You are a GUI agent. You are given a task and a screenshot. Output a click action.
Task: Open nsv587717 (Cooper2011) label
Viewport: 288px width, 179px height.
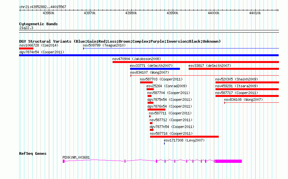click(x=237, y=93)
